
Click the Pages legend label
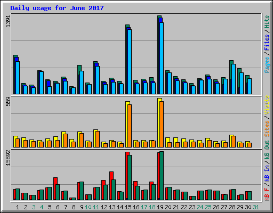(x=267, y=65)
